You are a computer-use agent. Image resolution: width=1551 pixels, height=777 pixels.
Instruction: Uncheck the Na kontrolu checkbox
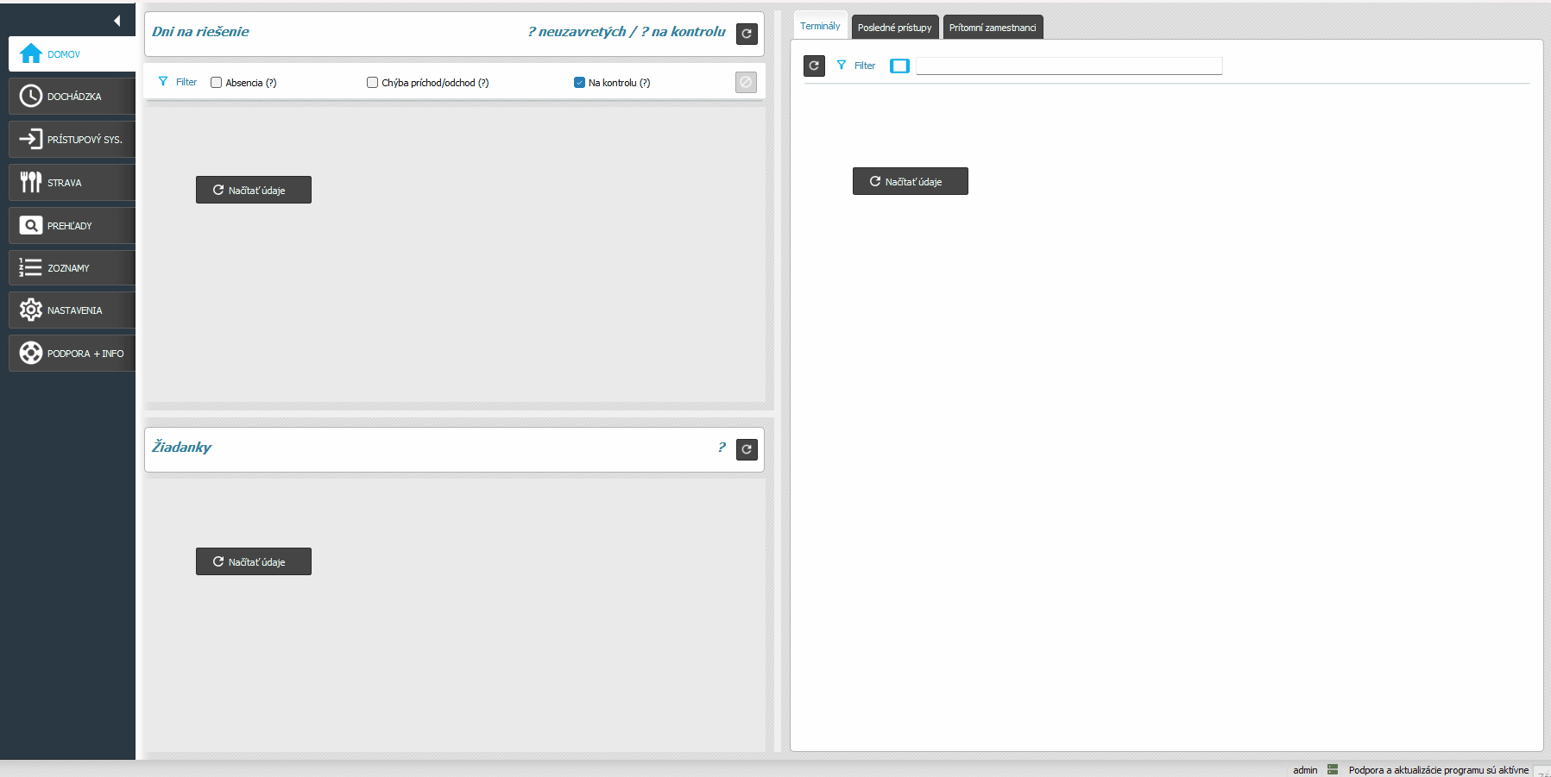[x=579, y=83]
